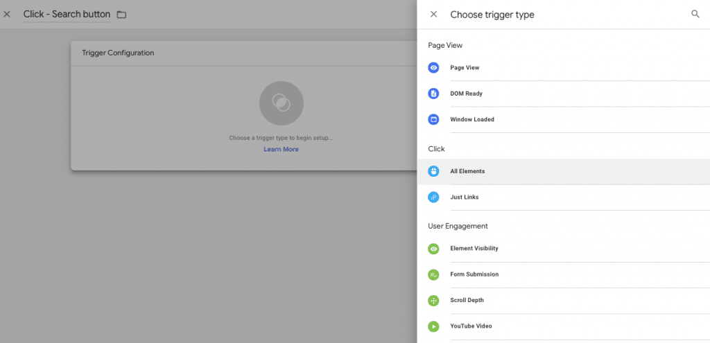The width and height of the screenshot is (710, 343).
Task: Edit the trigger name field
Action: pyautogui.click(x=67, y=14)
